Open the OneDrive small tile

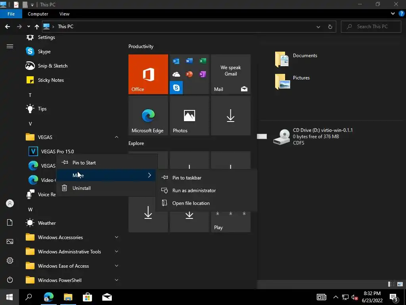176,74
